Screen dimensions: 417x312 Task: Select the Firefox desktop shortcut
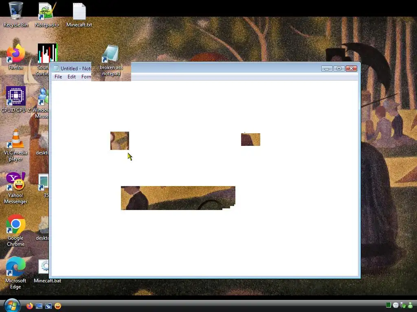pyautogui.click(x=16, y=57)
